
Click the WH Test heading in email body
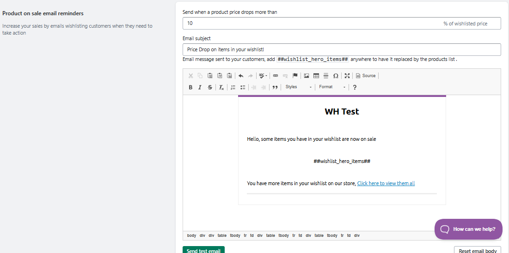342,112
